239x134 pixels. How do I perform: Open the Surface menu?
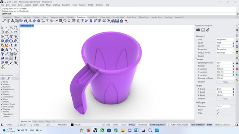[x=28, y=5]
